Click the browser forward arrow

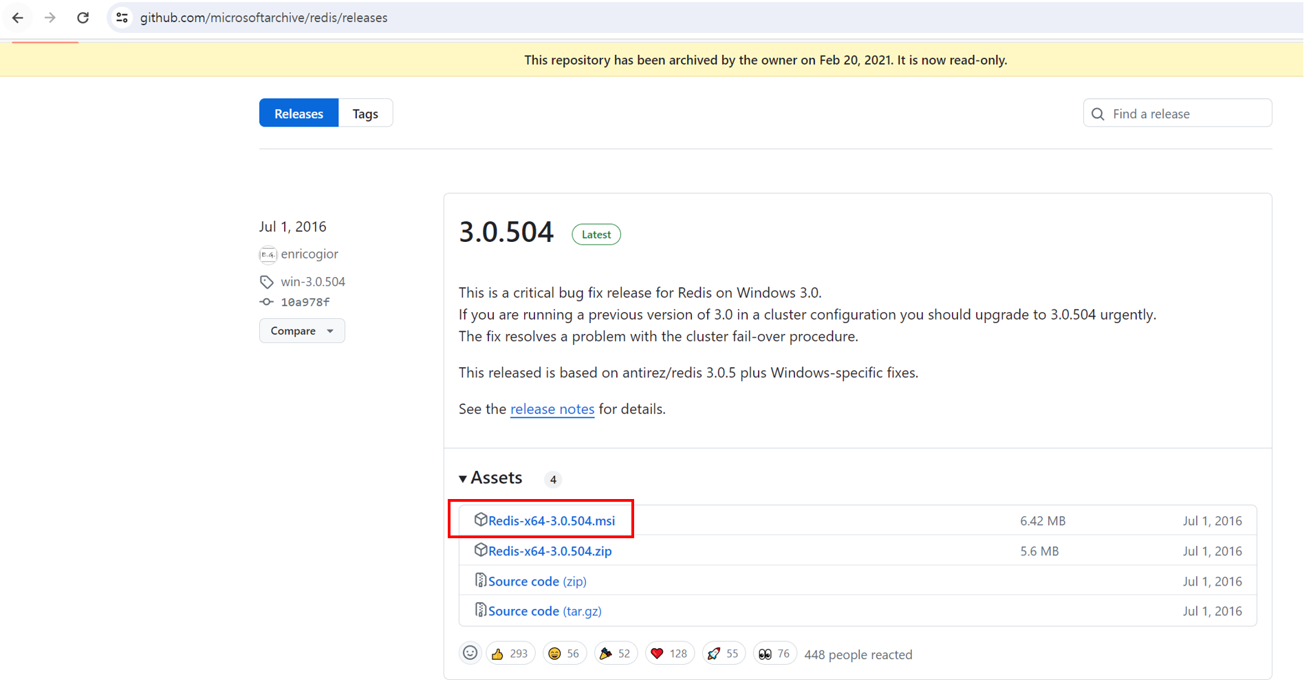(50, 17)
